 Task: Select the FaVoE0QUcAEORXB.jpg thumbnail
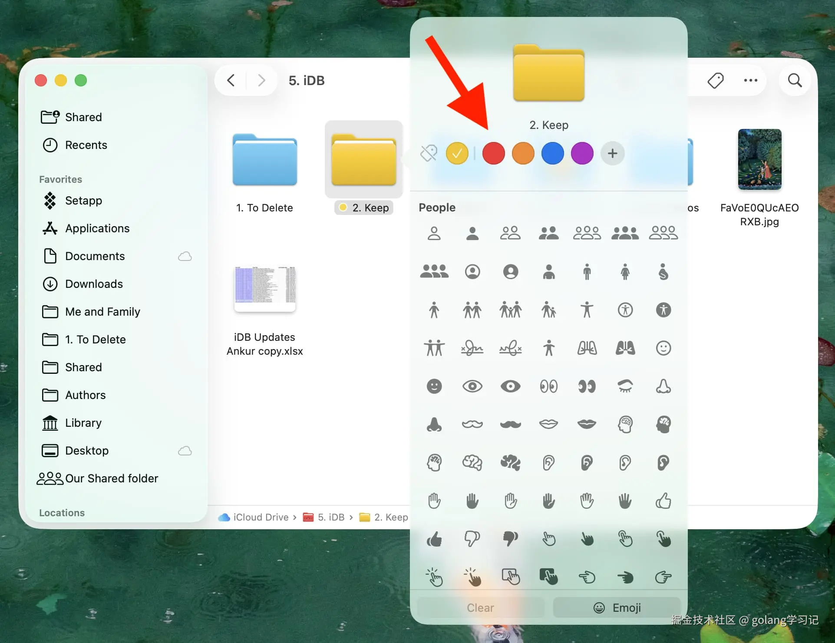pyautogui.click(x=759, y=159)
